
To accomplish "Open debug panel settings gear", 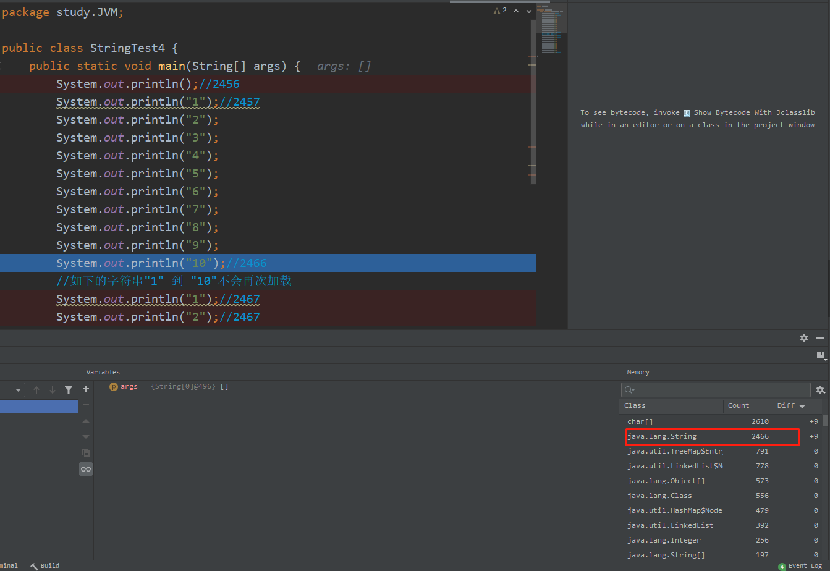I will coord(803,338).
